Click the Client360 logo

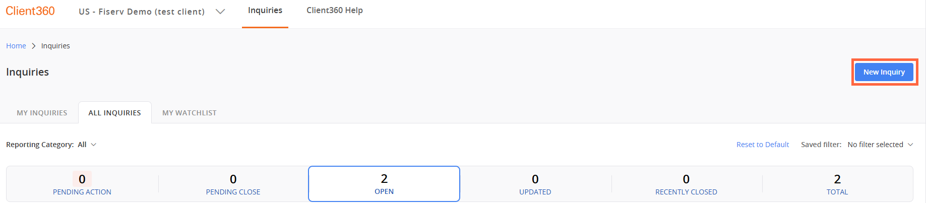(x=30, y=11)
